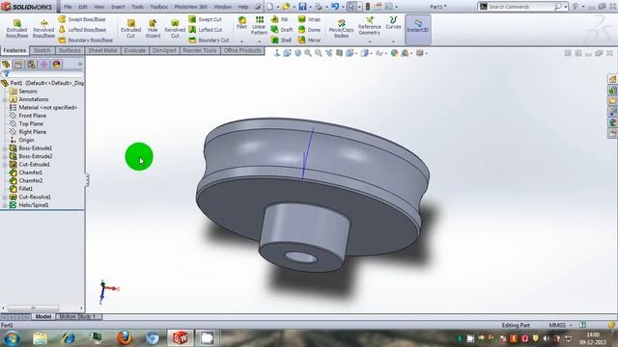Switch to the Sketch tab
The width and height of the screenshot is (618, 347).
tap(42, 50)
